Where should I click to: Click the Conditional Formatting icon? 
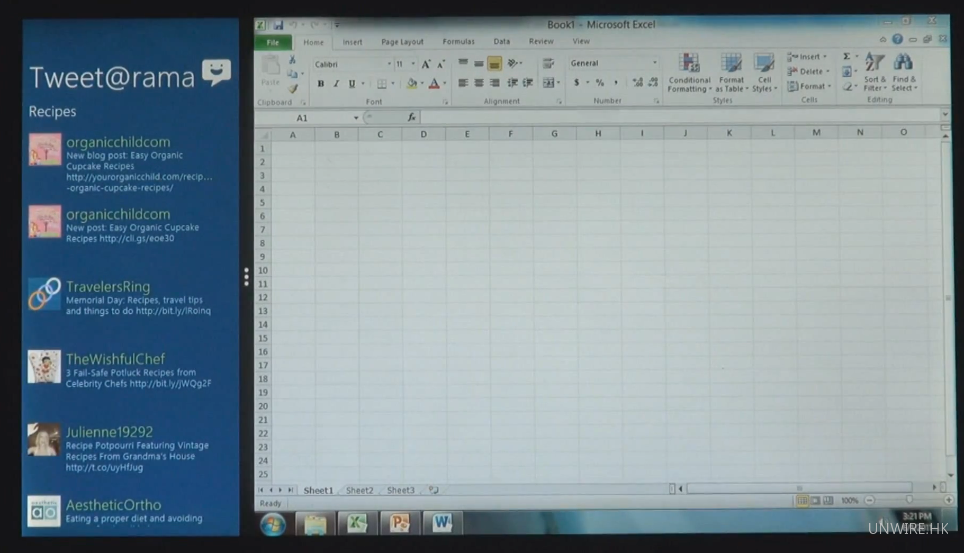[x=689, y=73]
